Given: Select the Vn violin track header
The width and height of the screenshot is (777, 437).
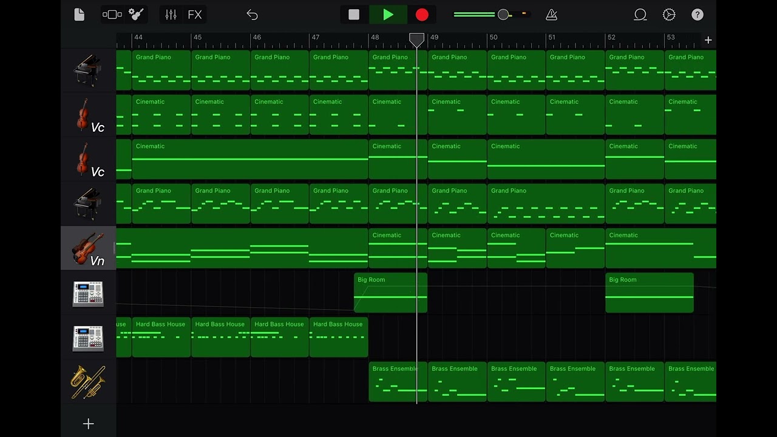Looking at the screenshot, I should click(88, 248).
